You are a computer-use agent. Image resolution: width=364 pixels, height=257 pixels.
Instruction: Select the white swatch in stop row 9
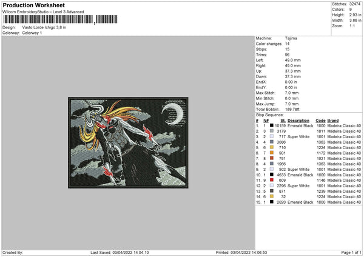pos(272,169)
